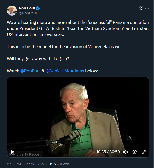
Task: Click the 19.2K Views count
Action: coord(60,164)
